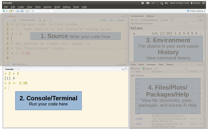
Task: Click the Print icon in main toolbar
Action: click(x=27, y=11)
